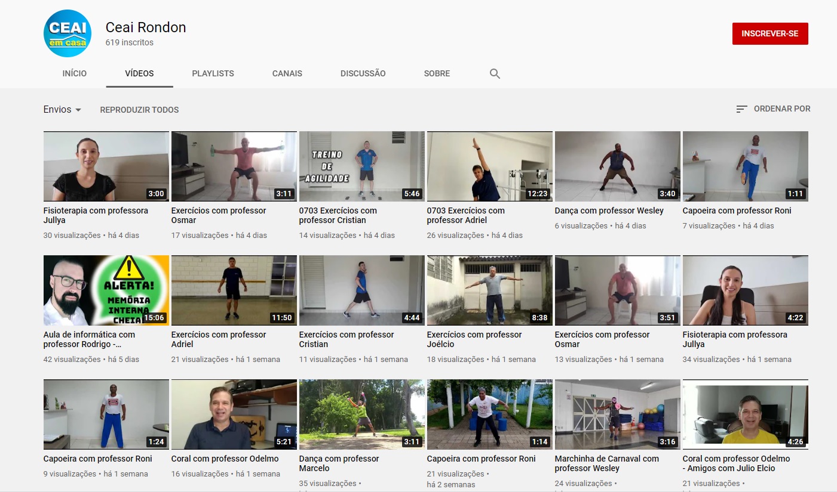Click REPRODUZIR TODOS to play all
837x492 pixels.
pos(139,110)
